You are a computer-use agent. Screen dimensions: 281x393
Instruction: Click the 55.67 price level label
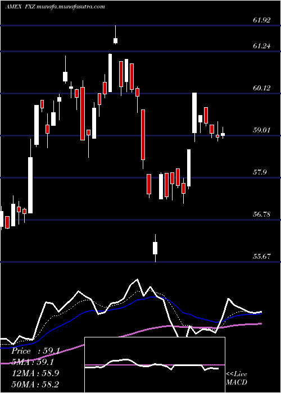[262, 257]
